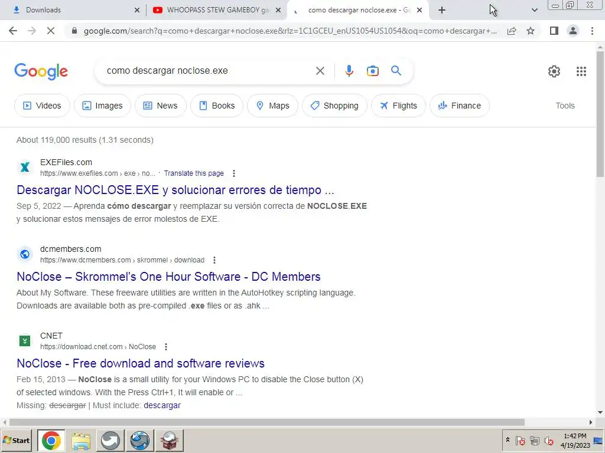Click the dcmembers.com globe favicon

click(x=25, y=254)
